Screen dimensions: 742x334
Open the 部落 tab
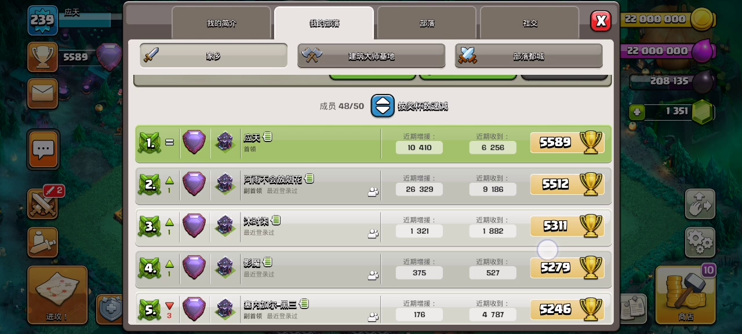(x=427, y=23)
